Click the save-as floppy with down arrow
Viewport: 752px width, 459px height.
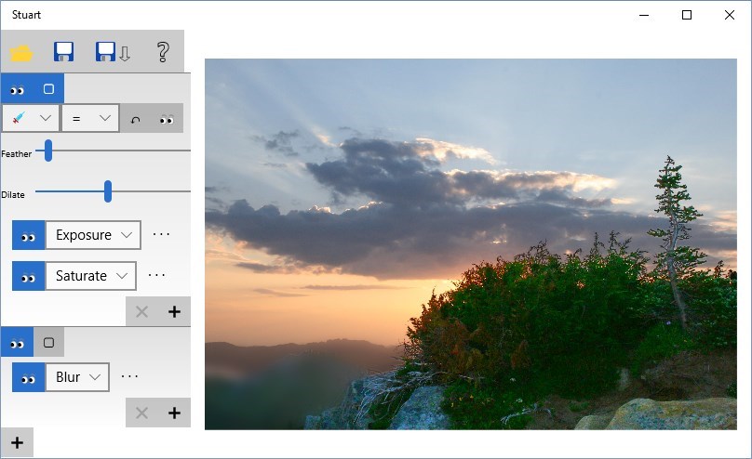[113, 52]
